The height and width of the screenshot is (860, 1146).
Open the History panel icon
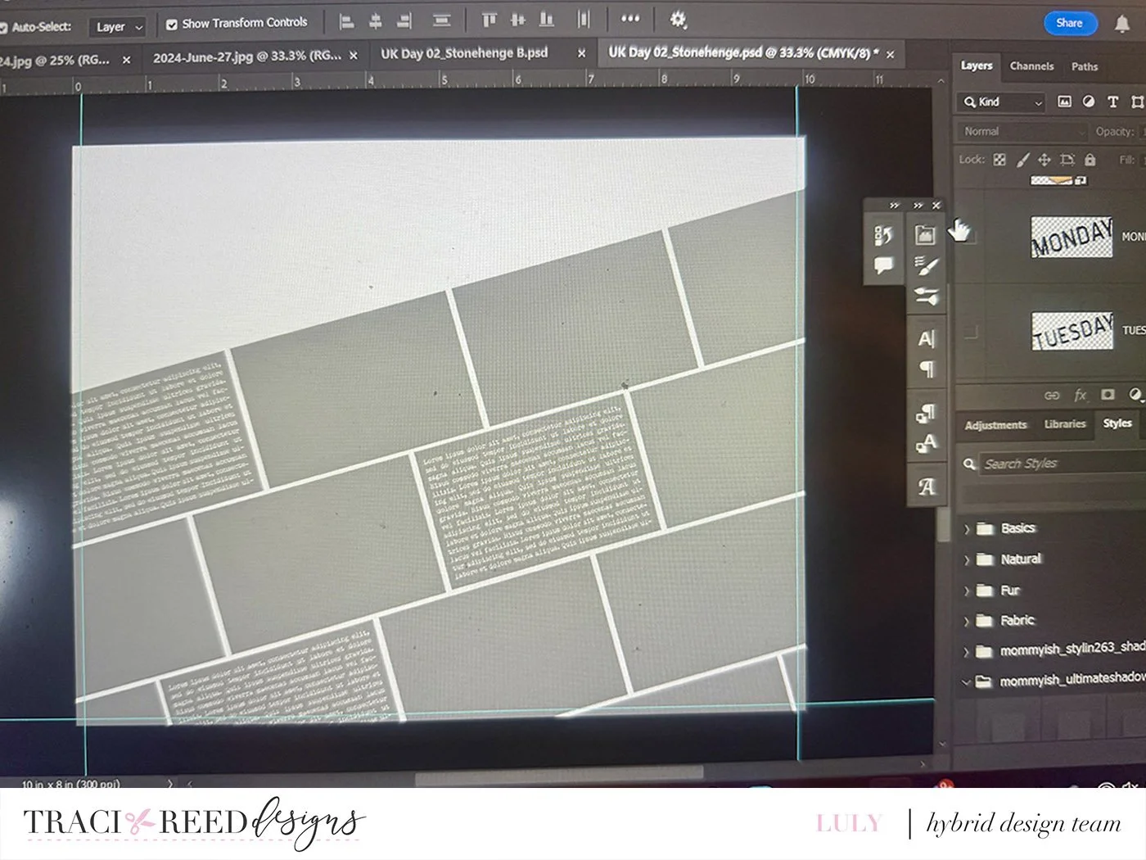click(883, 236)
